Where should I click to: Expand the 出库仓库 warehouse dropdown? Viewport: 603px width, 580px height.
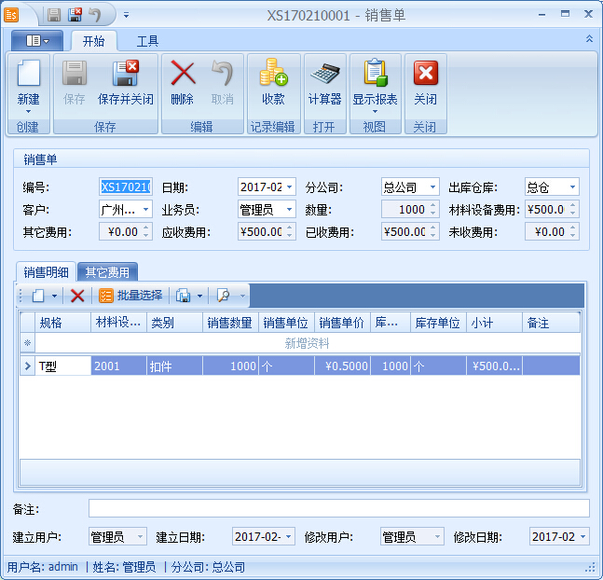pyautogui.click(x=572, y=187)
